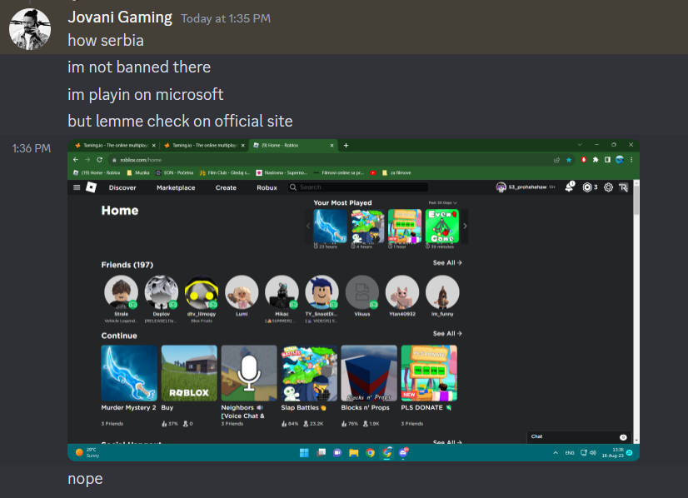Open Roblox settings gear

[x=608, y=187]
